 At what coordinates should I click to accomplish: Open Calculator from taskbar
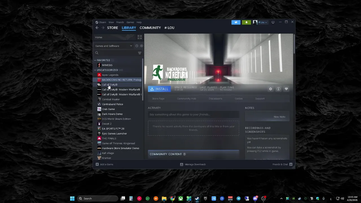click(131, 198)
